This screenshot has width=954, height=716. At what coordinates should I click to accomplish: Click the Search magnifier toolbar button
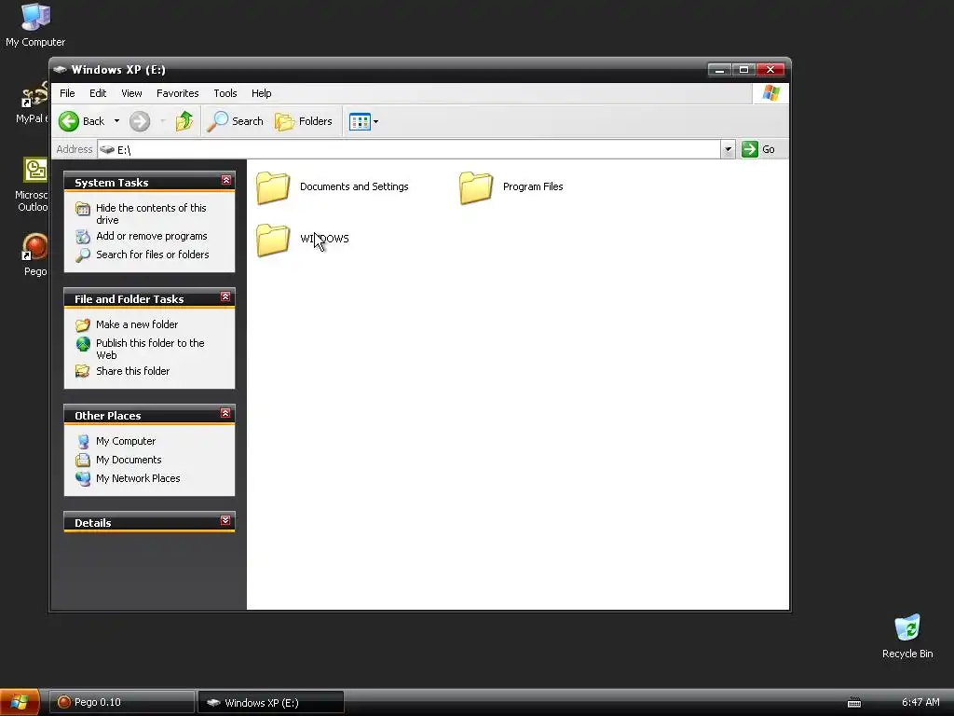235,121
